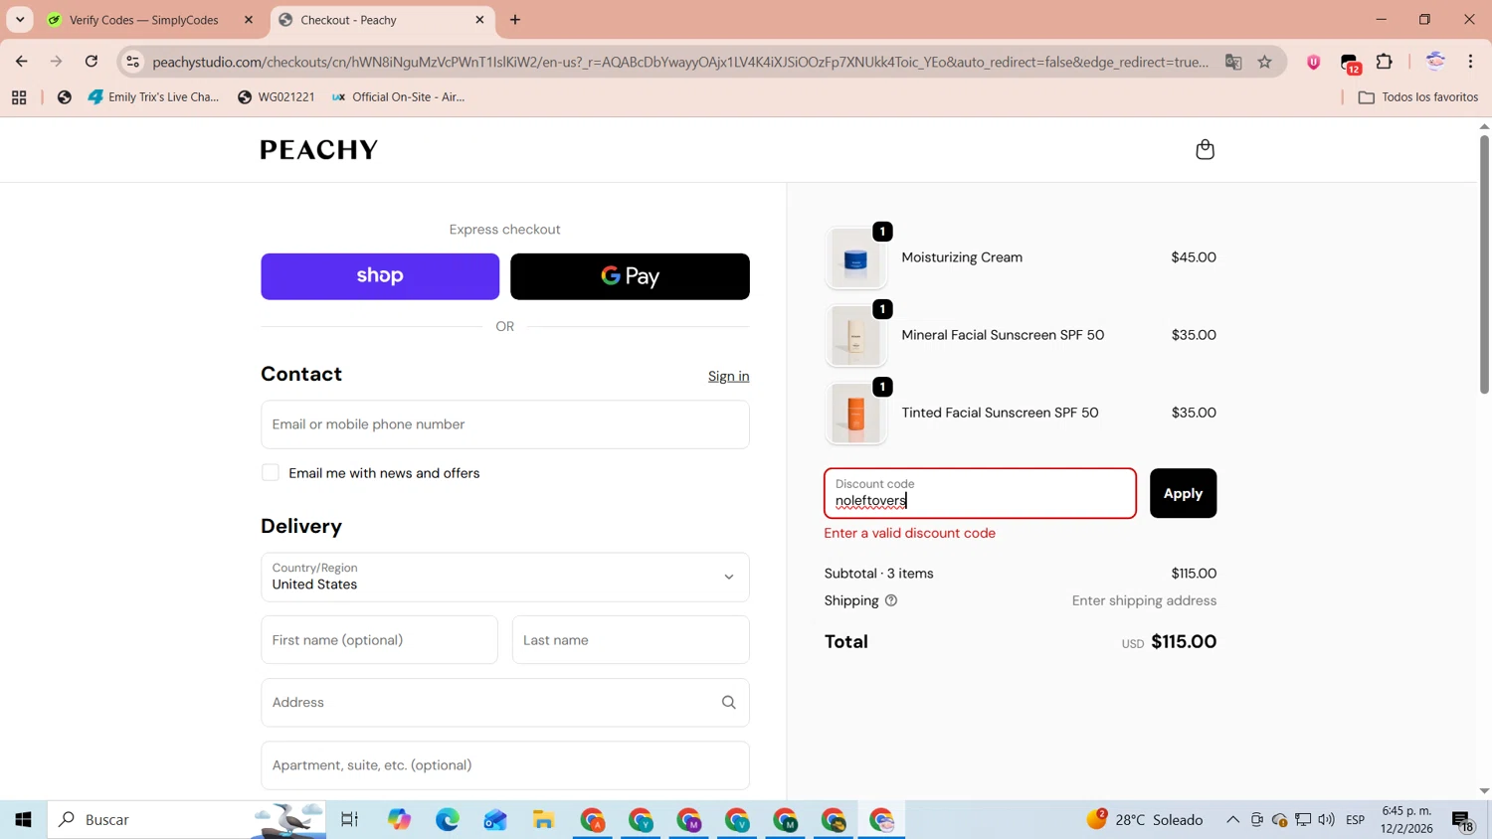1492x839 pixels.
Task: Open the extension with 12 badge
Action: point(1350,63)
